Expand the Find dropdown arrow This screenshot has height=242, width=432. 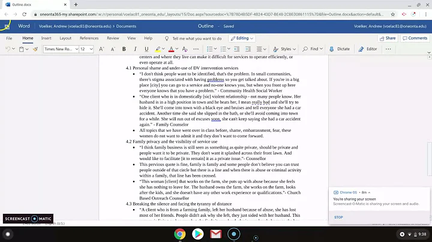[x=321, y=49]
